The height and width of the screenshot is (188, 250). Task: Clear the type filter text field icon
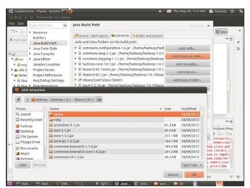[65, 25]
